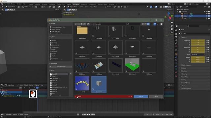Open the rotation Mode XYZ Euler dropdown
Image resolution: width=211 pixels, height=118 pixels.
pyautogui.click(x=198, y=55)
